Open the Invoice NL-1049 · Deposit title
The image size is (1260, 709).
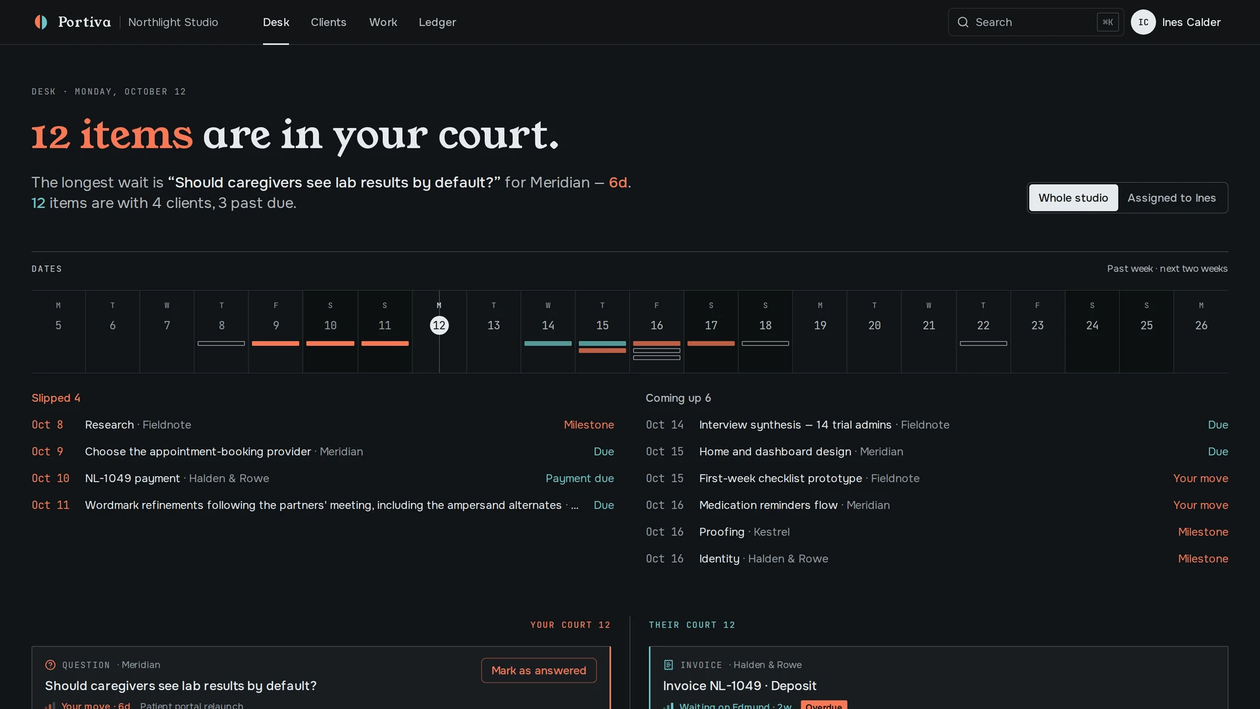click(x=740, y=685)
